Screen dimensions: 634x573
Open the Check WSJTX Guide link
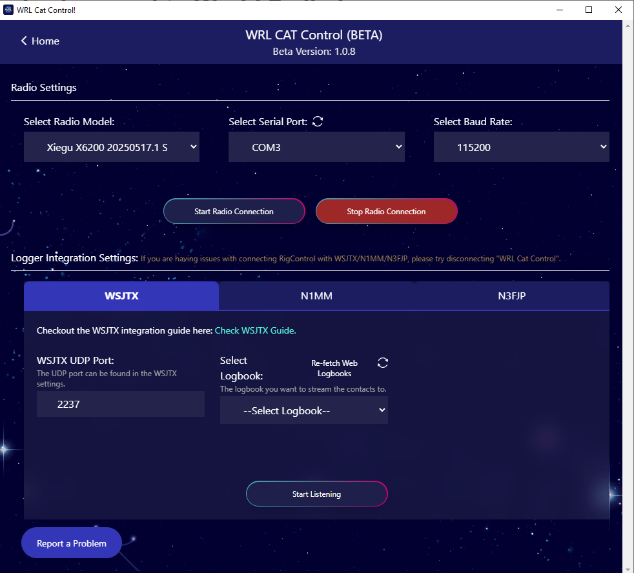pyautogui.click(x=255, y=330)
